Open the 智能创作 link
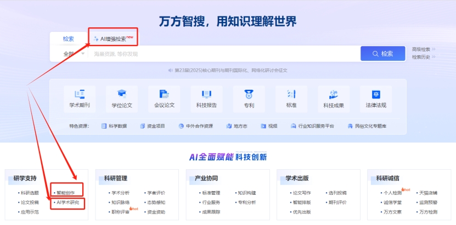 [x=65, y=193]
